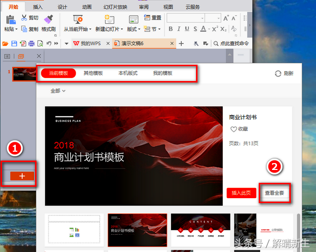Click the 插入此页 button
Screen dimensions: 316x252
(x=241, y=193)
